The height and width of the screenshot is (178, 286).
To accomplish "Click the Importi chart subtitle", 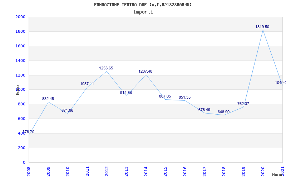I will point(143,12).
